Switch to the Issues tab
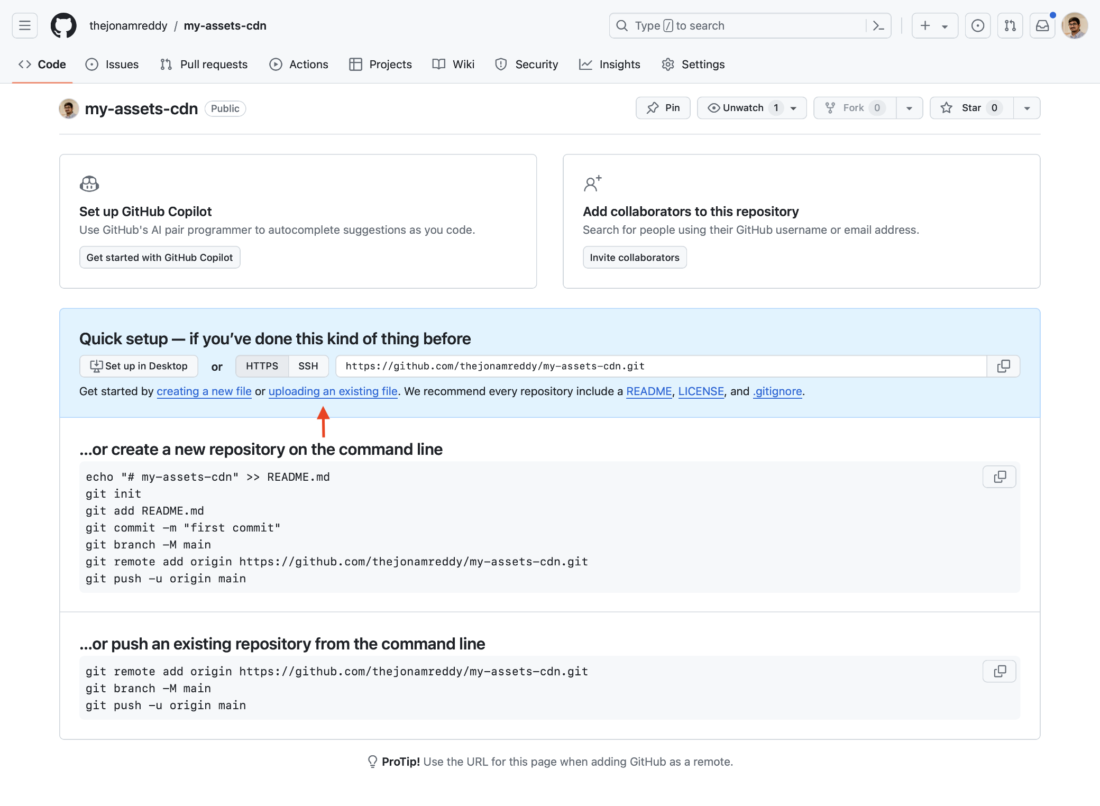The height and width of the screenshot is (806, 1100). click(x=112, y=64)
